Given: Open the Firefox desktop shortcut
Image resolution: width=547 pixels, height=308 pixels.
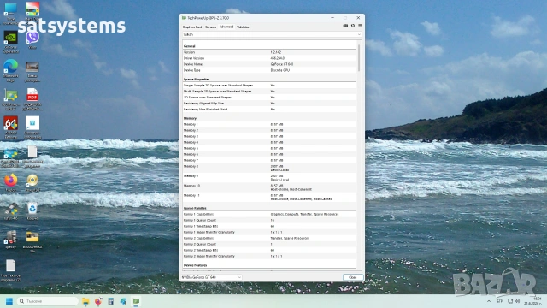Looking at the screenshot, I should [11, 182].
